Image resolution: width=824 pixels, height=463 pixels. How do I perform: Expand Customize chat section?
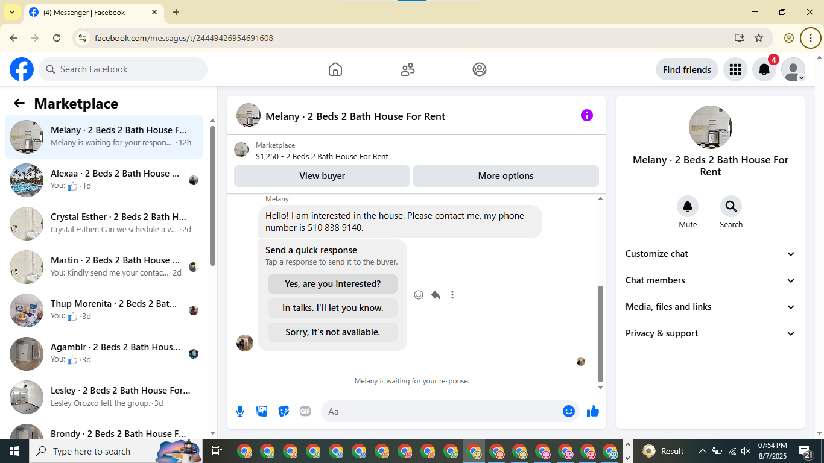711,254
